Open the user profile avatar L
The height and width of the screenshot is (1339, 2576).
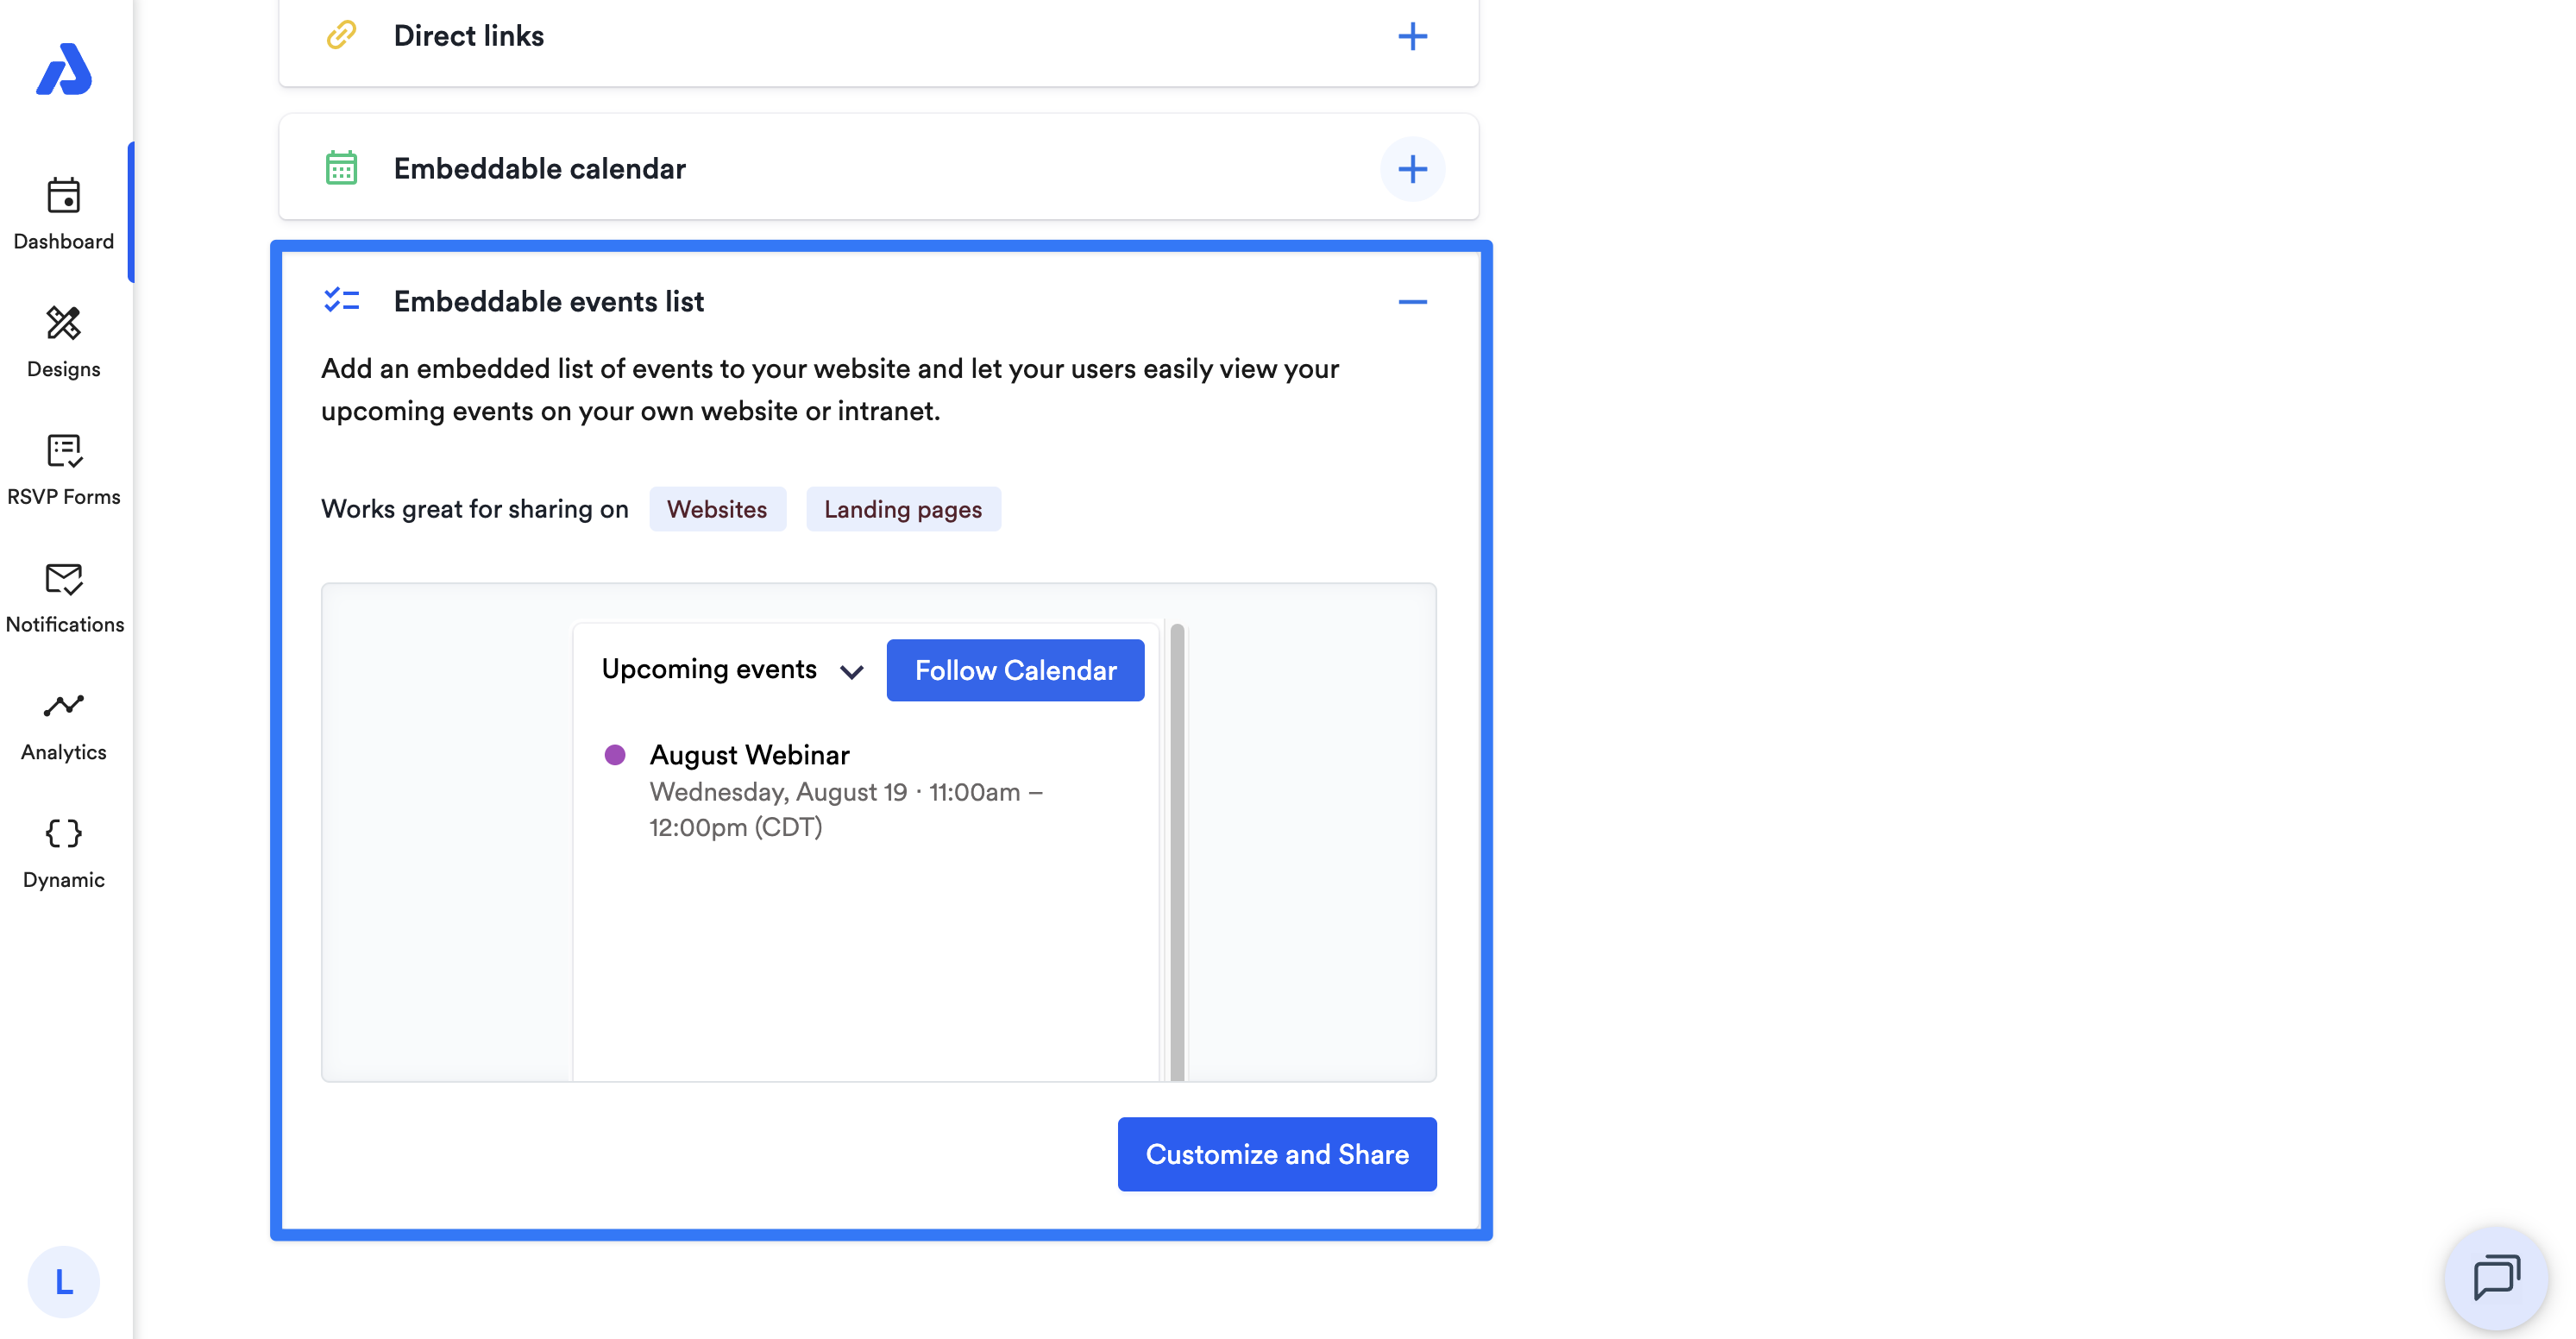click(x=64, y=1281)
